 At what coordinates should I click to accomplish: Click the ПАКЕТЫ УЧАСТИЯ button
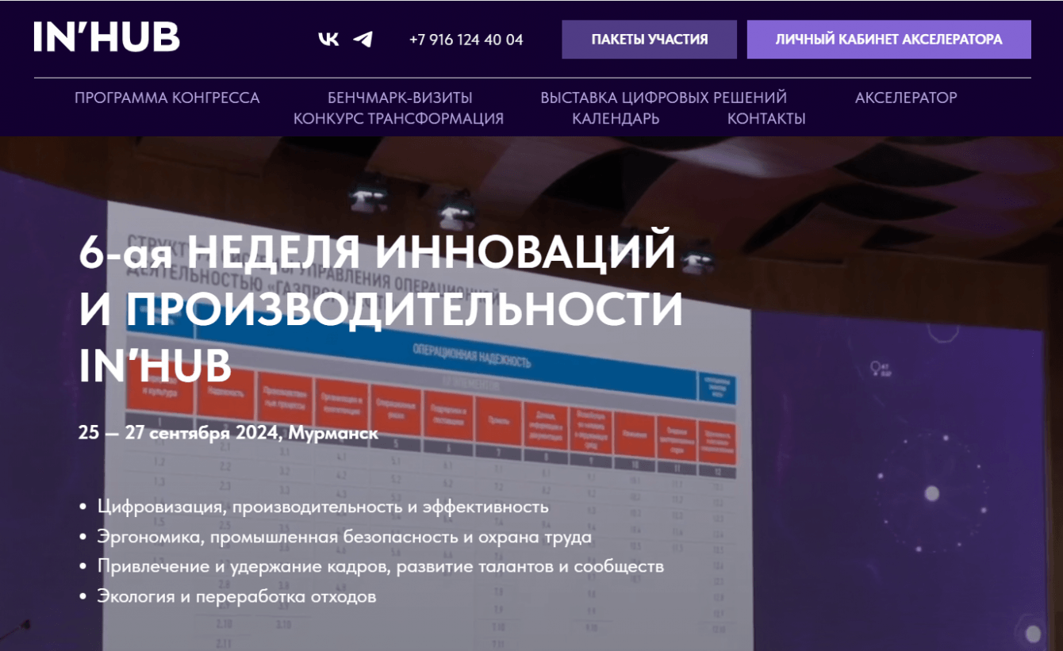tap(650, 40)
